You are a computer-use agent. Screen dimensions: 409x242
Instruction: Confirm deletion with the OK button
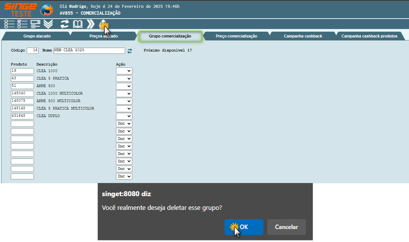click(244, 227)
